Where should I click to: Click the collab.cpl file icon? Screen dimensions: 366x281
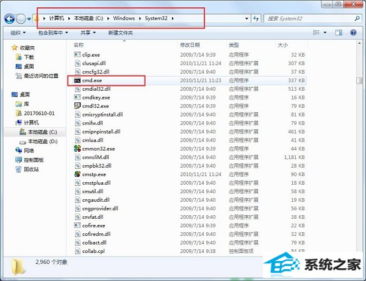click(77, 251)
